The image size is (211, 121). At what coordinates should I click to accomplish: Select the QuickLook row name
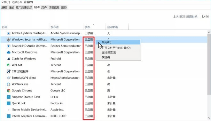19,103
